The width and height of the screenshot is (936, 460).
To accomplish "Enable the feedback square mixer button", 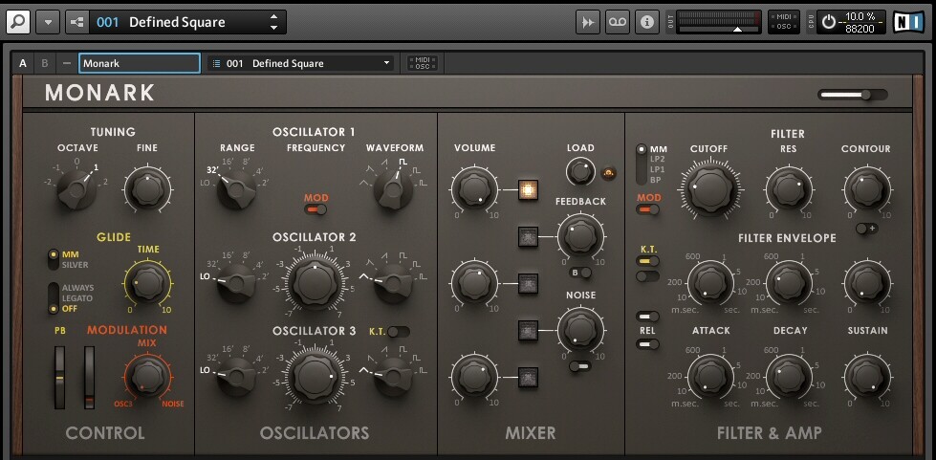I will (529, 237).
